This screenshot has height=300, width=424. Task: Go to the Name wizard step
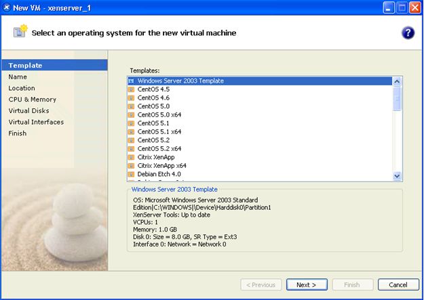(18, 77)
